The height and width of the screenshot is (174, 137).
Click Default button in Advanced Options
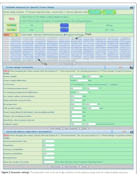(84, 167)
